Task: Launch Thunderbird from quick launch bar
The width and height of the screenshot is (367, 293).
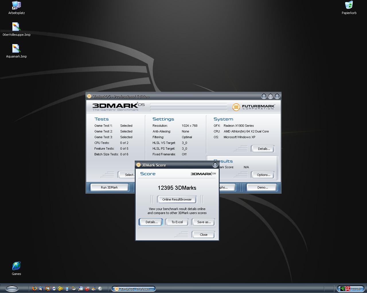Action: 41,288
